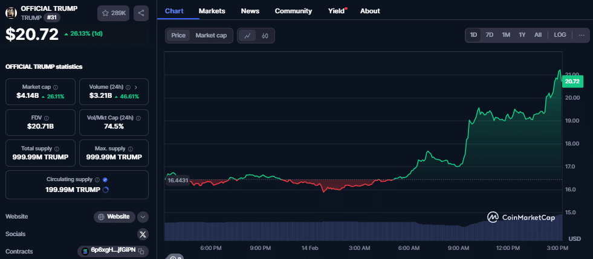This screenshot has height=259, width=593.
Task: Click the 14 Feb date axis label
Action: pos(309,248)
